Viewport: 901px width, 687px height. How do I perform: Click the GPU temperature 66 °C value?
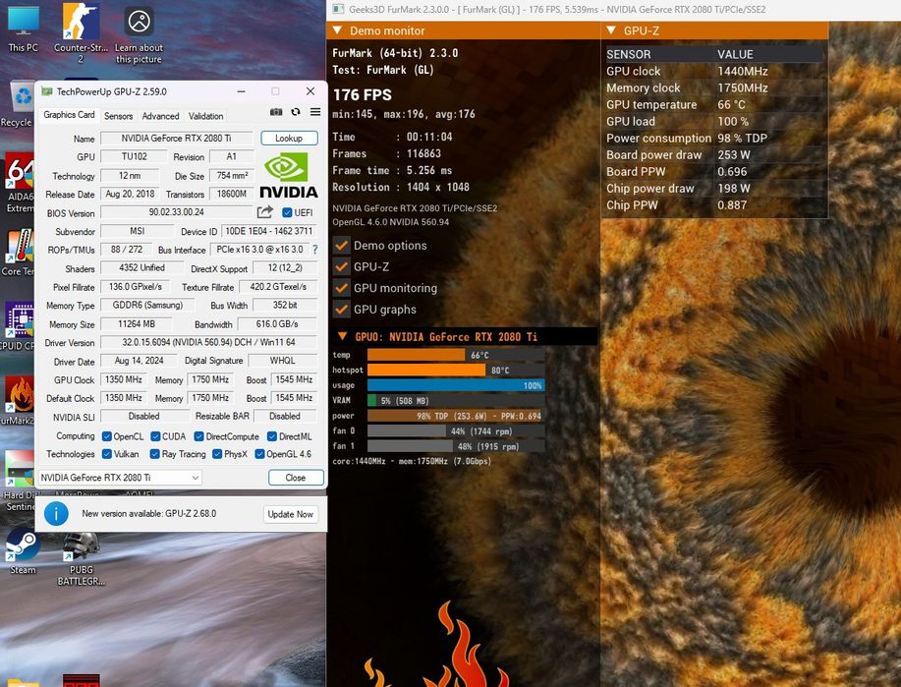point(731,104)
